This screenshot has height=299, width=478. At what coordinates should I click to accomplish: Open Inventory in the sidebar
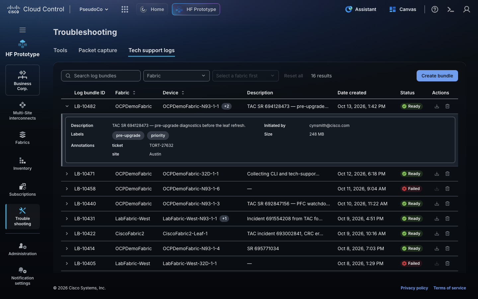23,164
